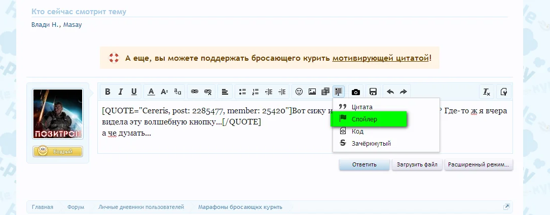Insert a numbered list

point(255,92)
